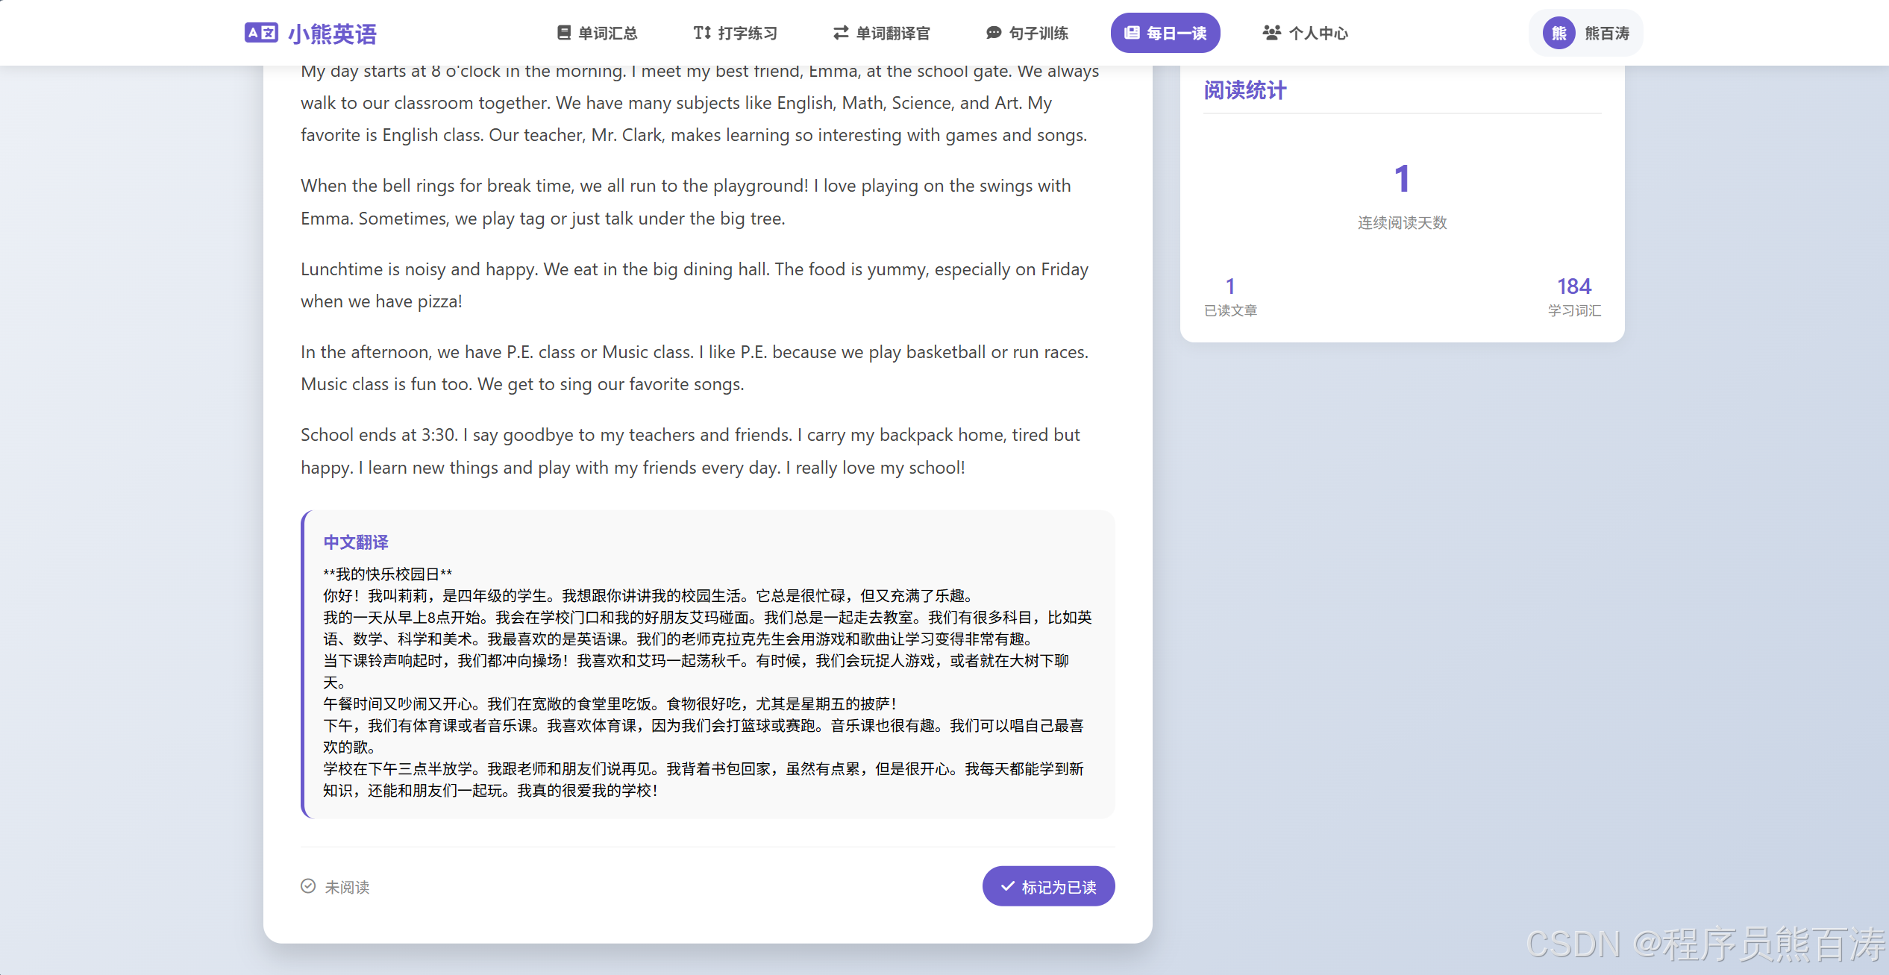
Task: Click the translation line starting 午餐时间又吵闹又开心
Action: (609, 703)
